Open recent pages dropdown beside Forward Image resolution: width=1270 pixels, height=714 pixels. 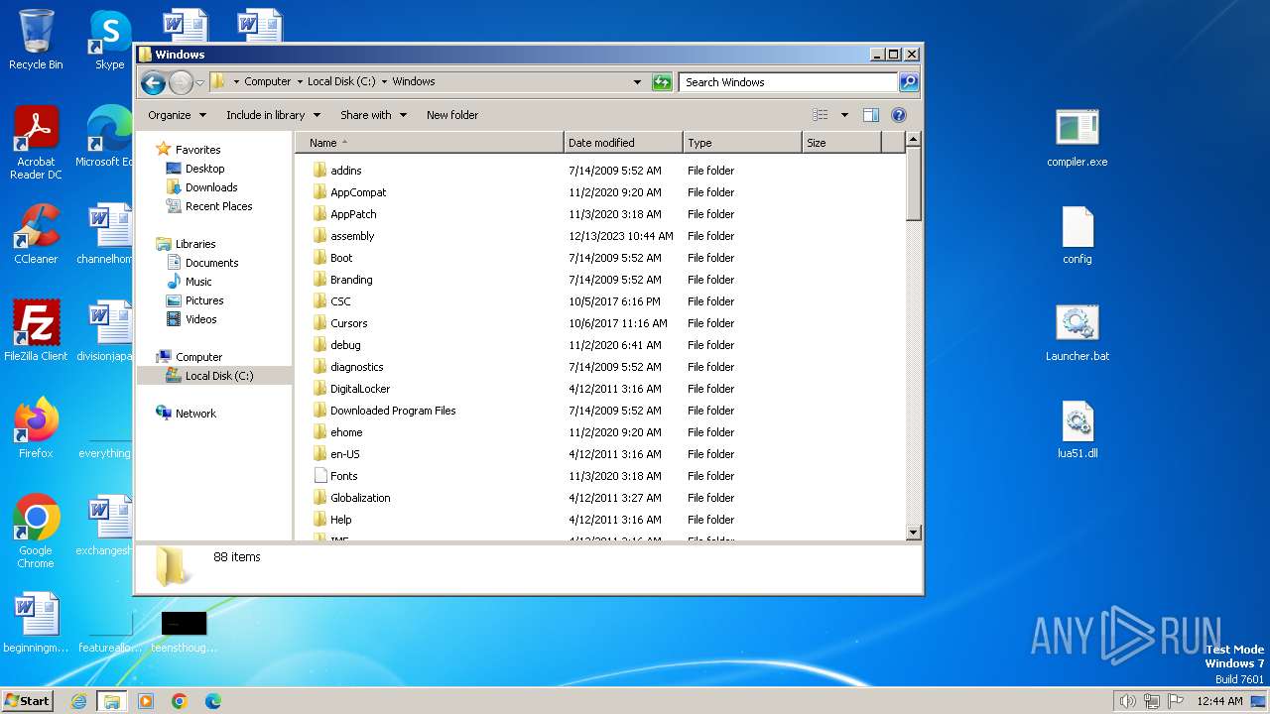(x=200, y=82)
